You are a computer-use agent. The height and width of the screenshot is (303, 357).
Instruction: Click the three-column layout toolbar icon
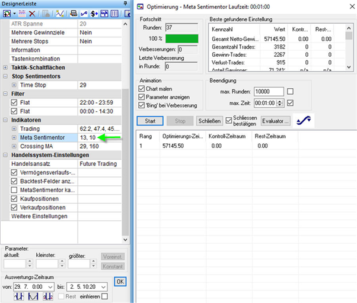point(114,14)
